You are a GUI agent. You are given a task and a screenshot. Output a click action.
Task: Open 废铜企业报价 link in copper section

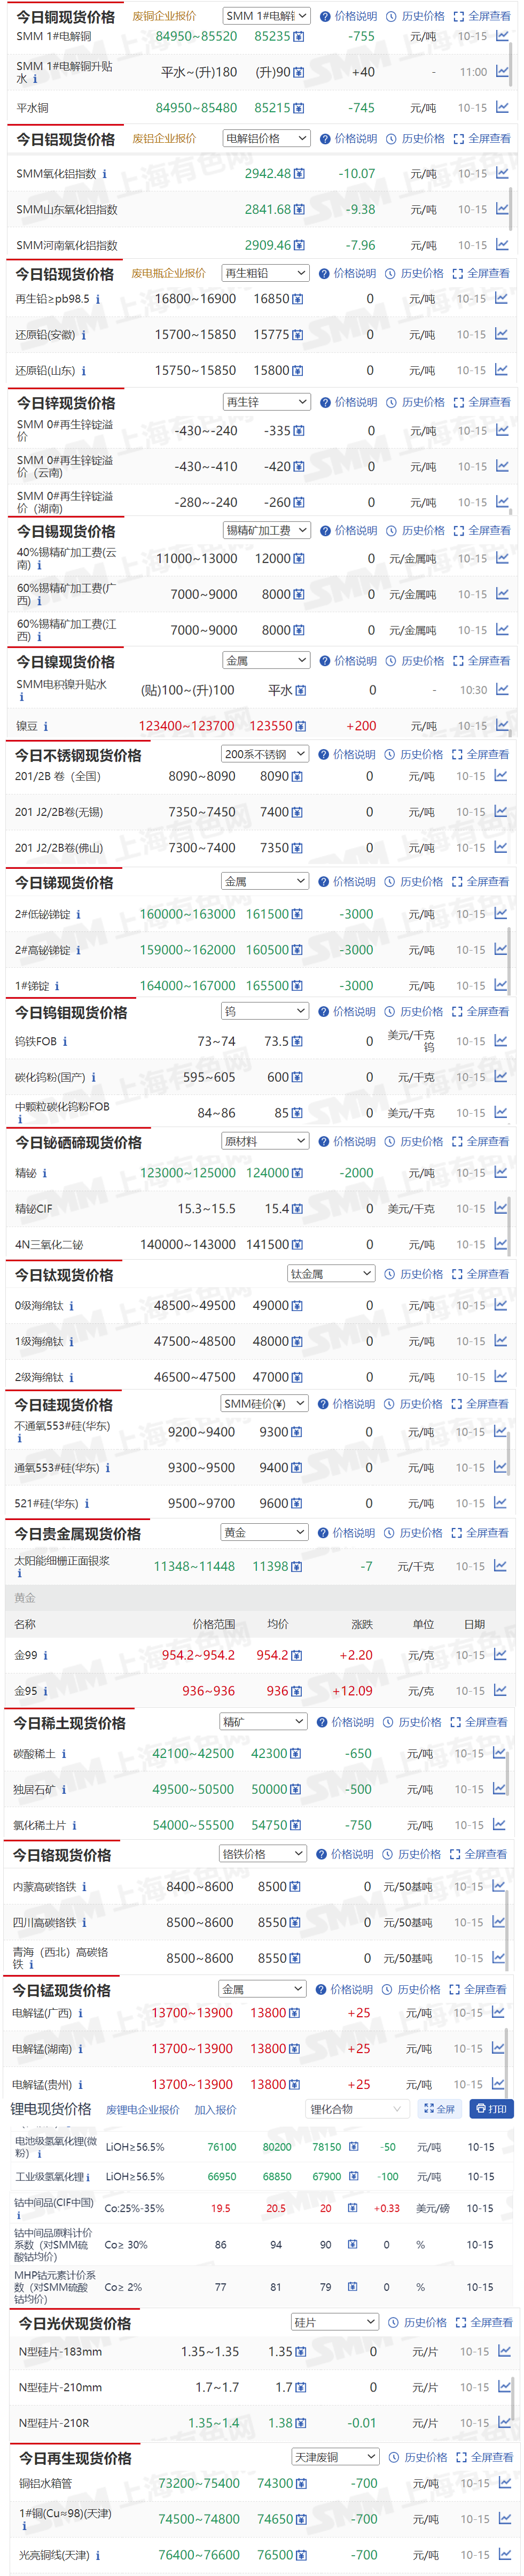pyautogui.click(x=163, y=16)
